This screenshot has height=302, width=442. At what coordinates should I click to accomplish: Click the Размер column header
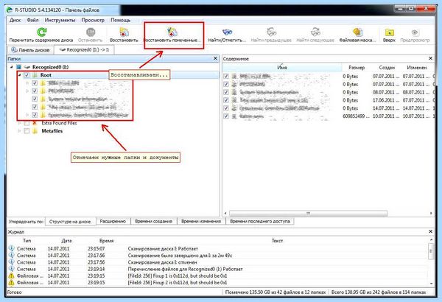click(x=357, y=67)
